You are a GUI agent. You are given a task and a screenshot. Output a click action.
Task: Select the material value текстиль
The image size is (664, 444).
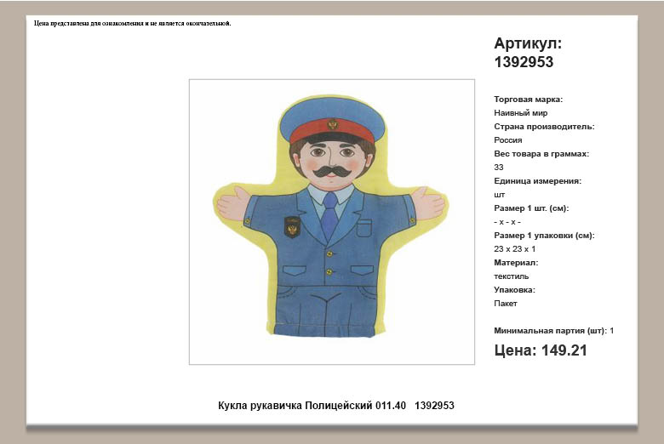pyautogui.click(x=511, y=276)
